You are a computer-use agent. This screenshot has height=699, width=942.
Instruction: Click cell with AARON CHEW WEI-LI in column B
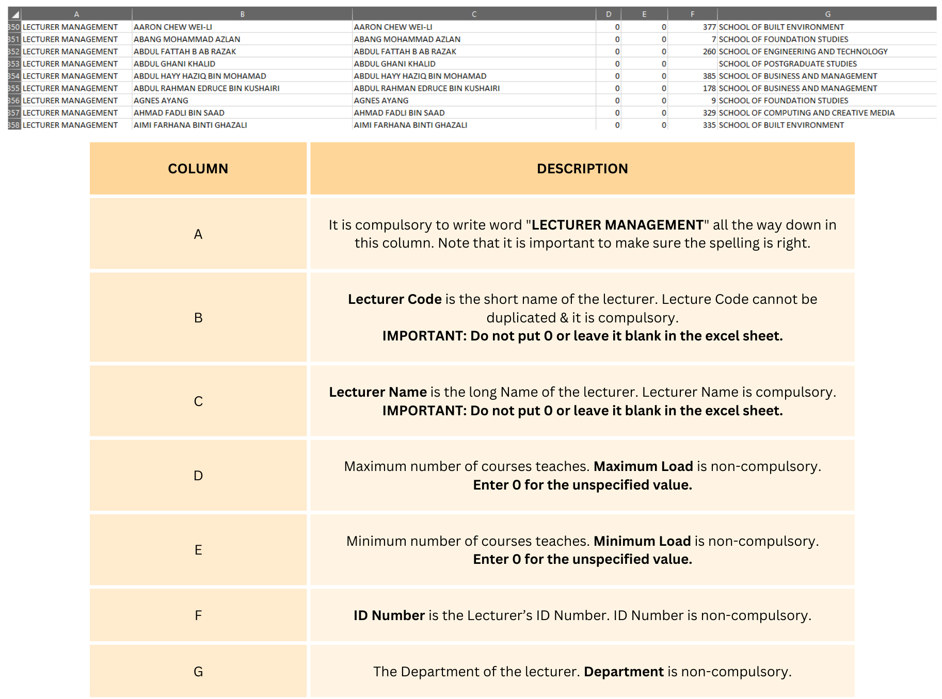pyautogui.click(x=173, y=27)
